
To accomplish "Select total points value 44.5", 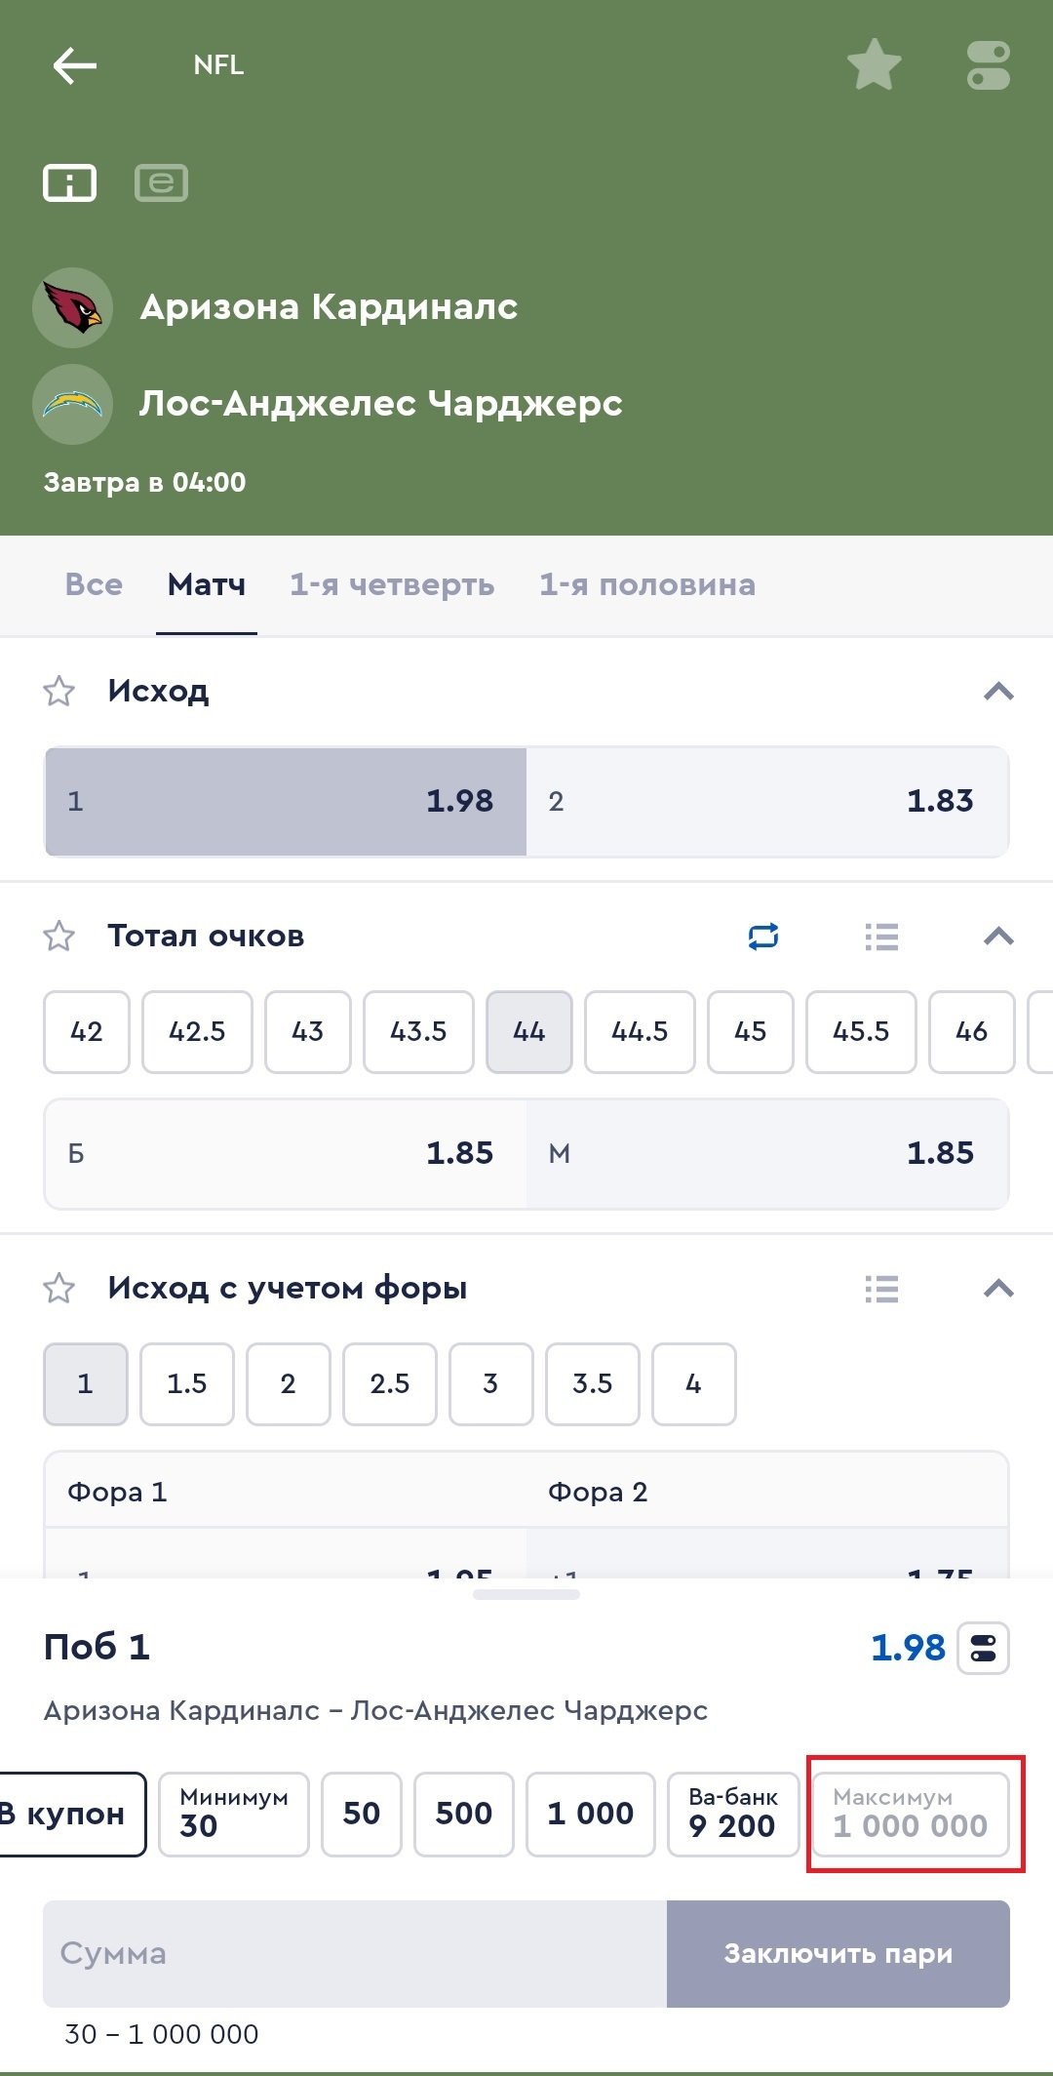I will 640,1032.
